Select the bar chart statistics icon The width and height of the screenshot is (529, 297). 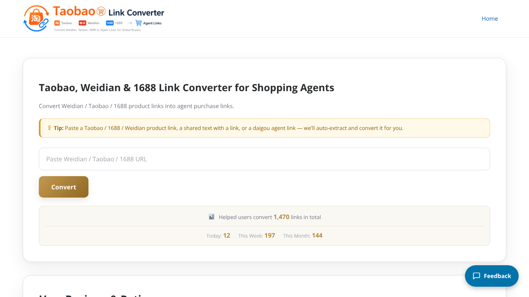pyautogui.click(x=212, y=217)
